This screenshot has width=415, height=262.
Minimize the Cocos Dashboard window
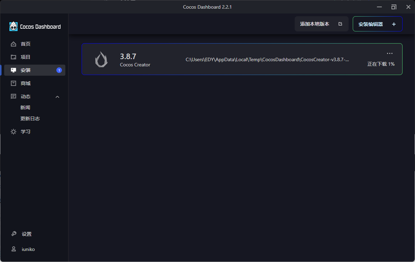pos(379,7)
